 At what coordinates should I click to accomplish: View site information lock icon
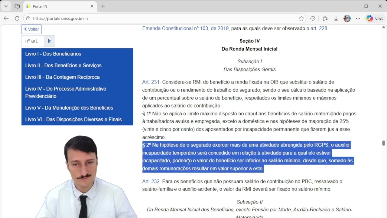(x=28, y=18)
